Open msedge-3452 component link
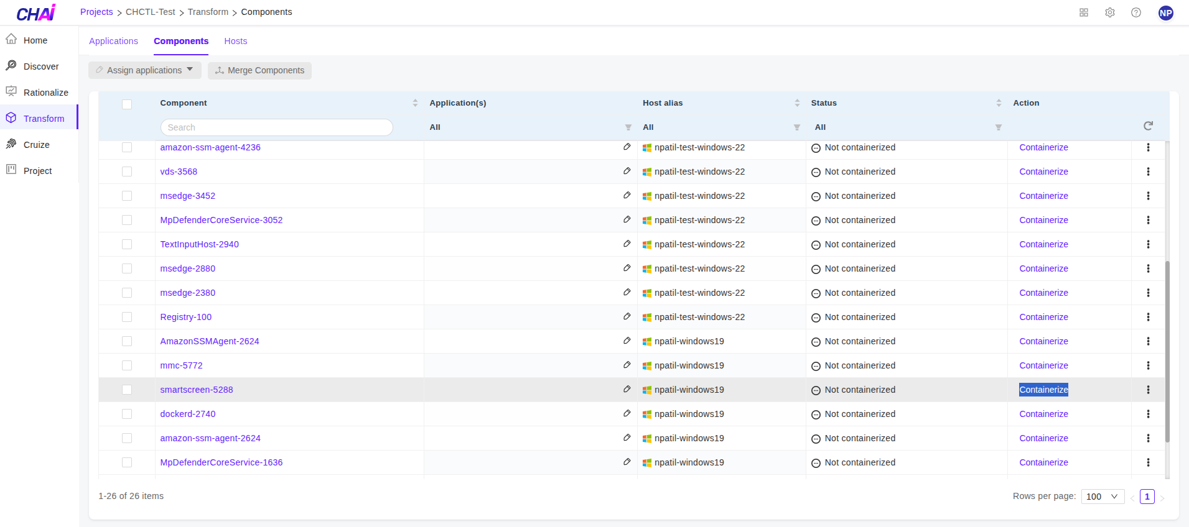Viewport: 1189px width, 527px height. coord(187,196)
